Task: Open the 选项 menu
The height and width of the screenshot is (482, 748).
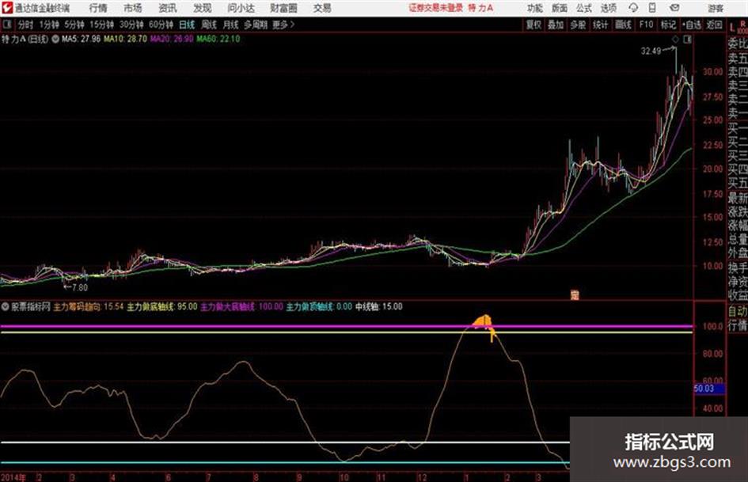Action: [608, 8]
